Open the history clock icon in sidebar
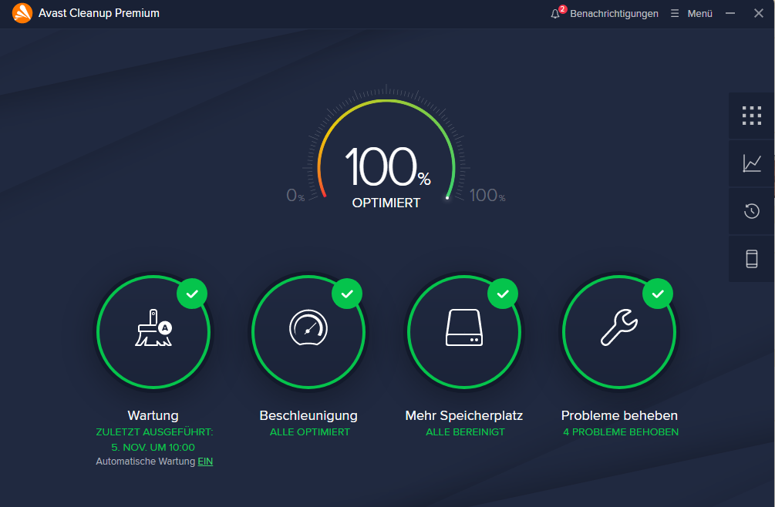The image size is (775, 507). coord(751,211)
